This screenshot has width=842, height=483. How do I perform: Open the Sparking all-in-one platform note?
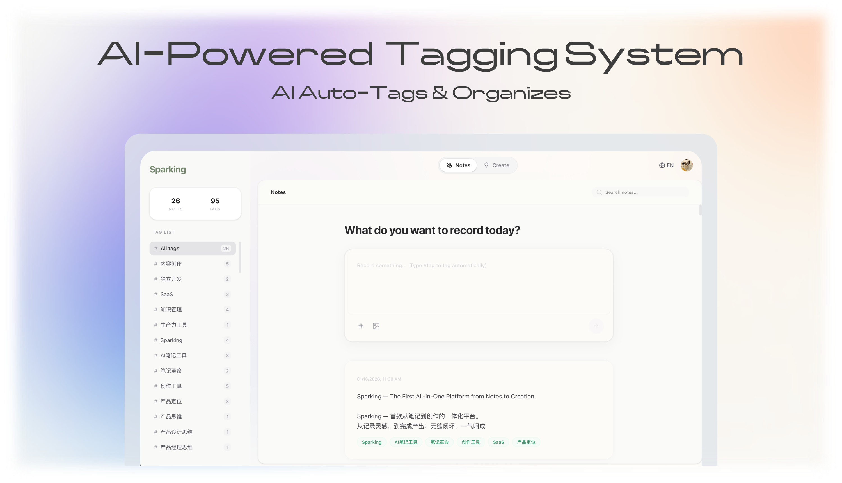click(446, 396)
